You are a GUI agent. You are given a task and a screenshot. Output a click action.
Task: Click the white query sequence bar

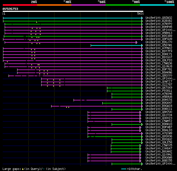73,11
